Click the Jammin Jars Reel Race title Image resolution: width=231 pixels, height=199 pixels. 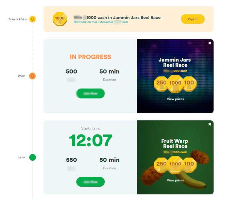click(x=175, y=62)
